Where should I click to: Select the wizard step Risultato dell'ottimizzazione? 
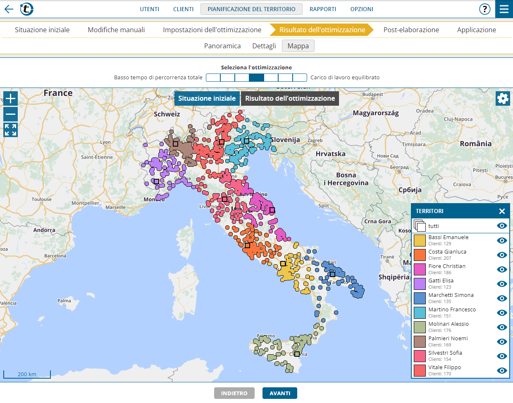click(x=322, y=30)
